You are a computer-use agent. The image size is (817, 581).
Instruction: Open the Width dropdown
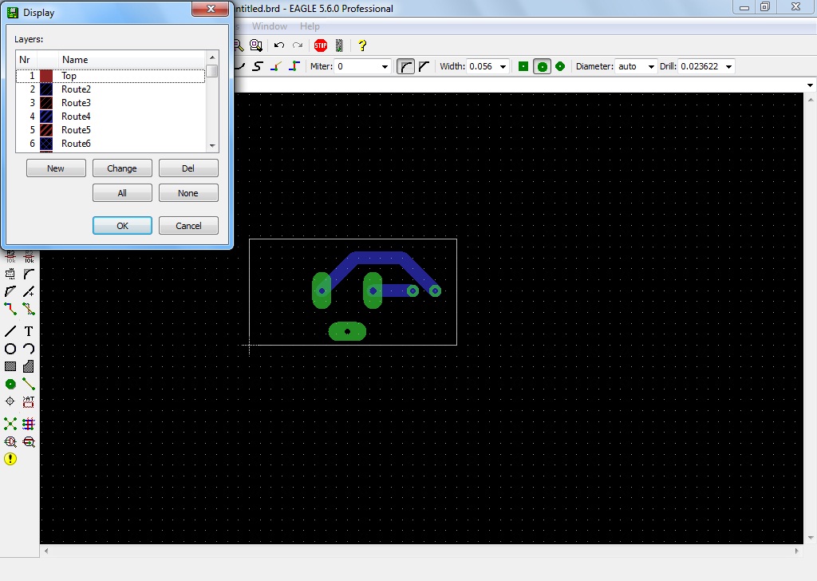point(503,67)
